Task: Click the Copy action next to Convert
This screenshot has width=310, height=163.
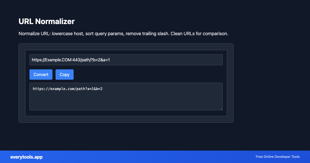Action: click(64, 74)
